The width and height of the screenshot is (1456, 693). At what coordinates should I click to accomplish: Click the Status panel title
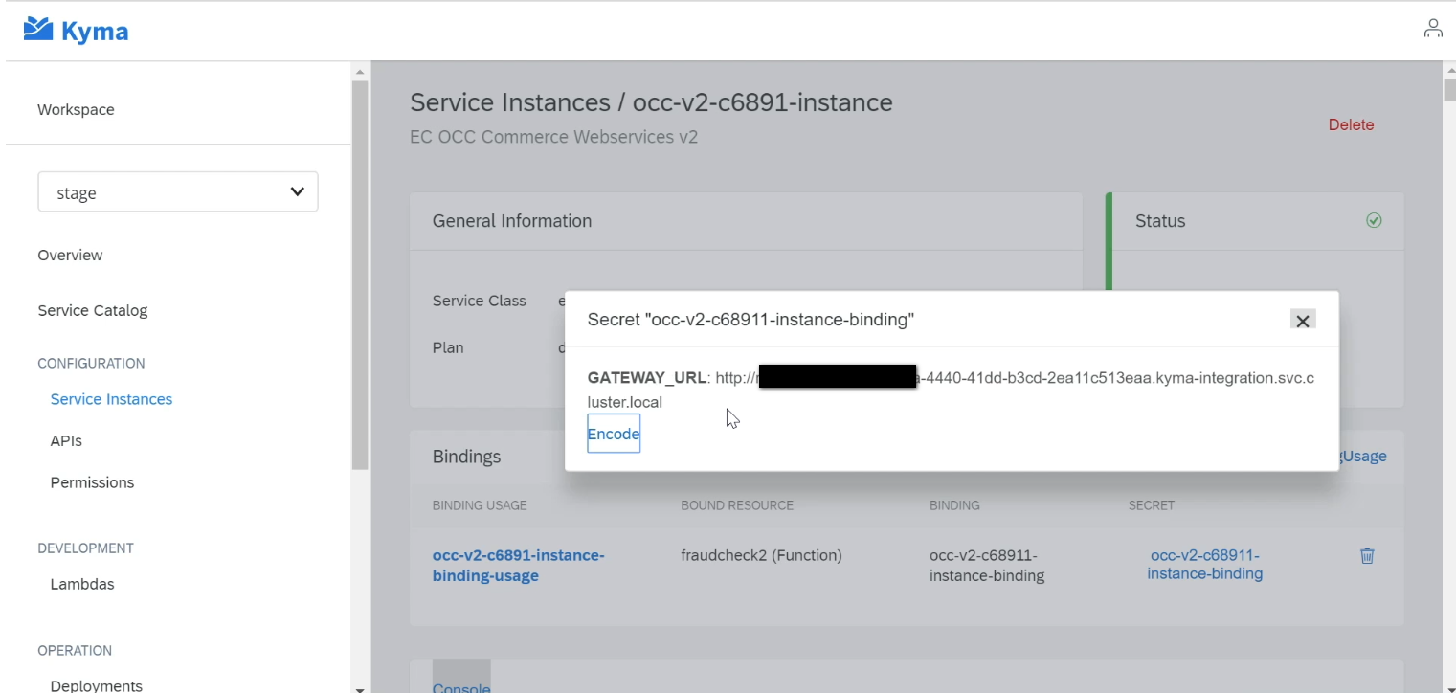click(x=1160, y=221)
